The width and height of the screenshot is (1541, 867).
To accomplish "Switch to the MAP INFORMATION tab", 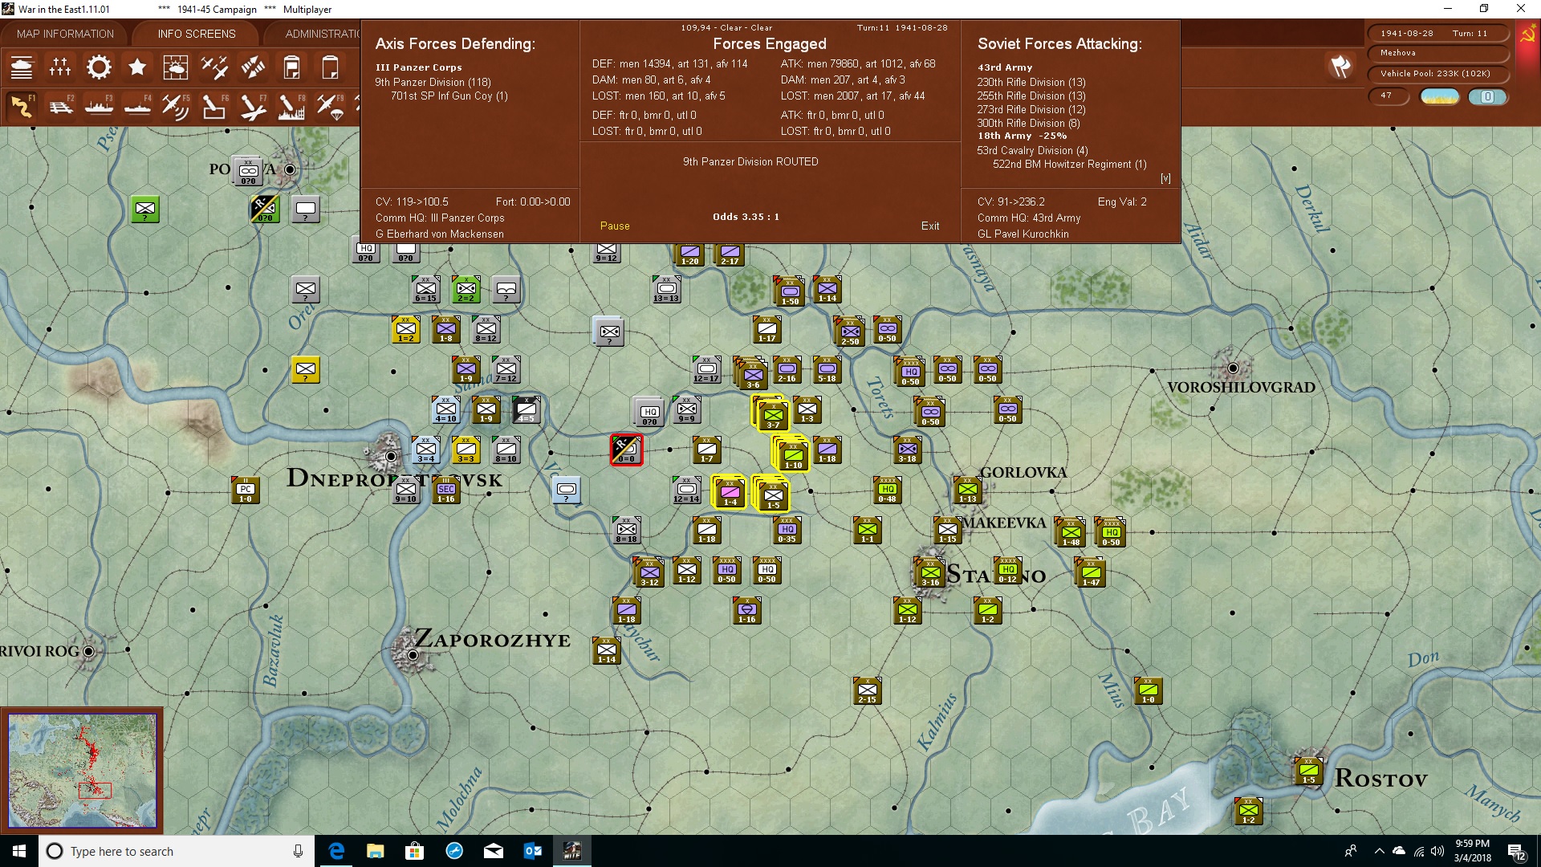I will [65, 34].
